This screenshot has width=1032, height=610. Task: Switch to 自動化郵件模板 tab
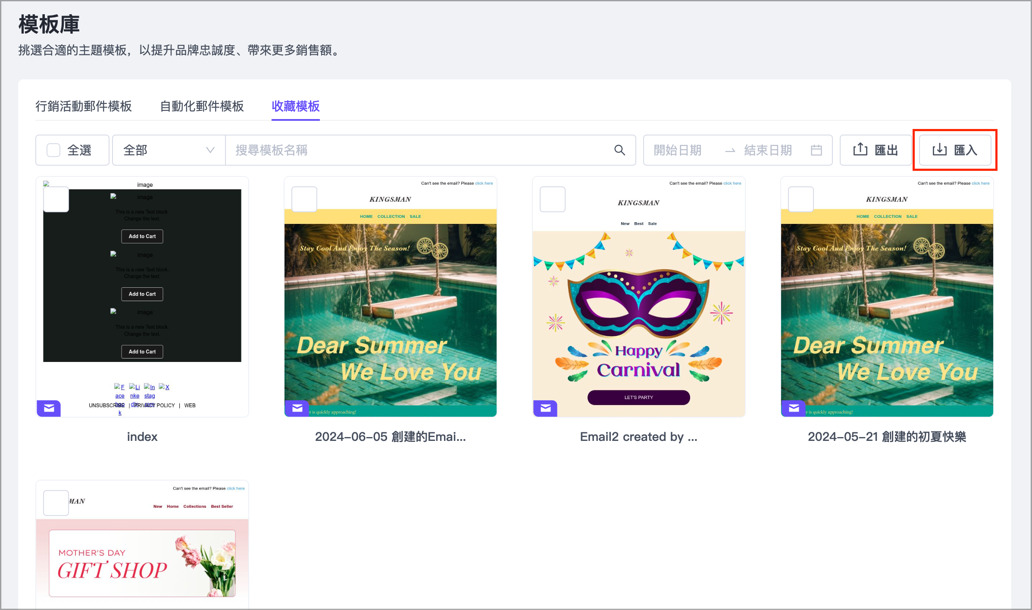[202, 106]
